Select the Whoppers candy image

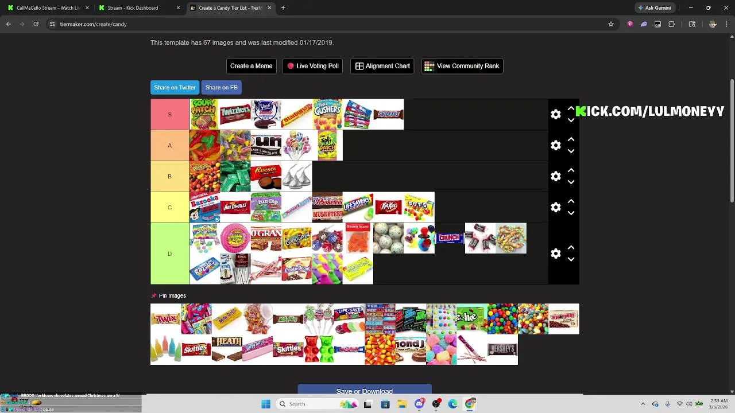point(564,319)
